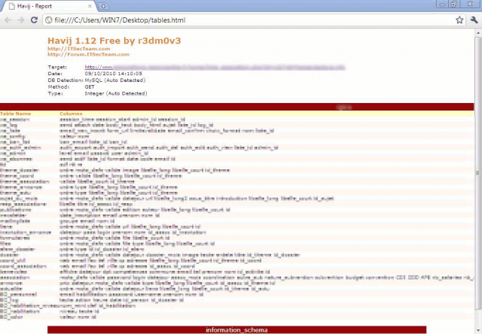Viewport: 482px width, 334px height.
Task: Open the Chrome wrench settings menu
Action: click(x=474, y=20)
